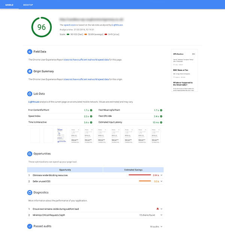Image resolution: width=225 pixels, height=235 pixels.
Task: Click the Opportunities section icon
Action: [30, 154]
